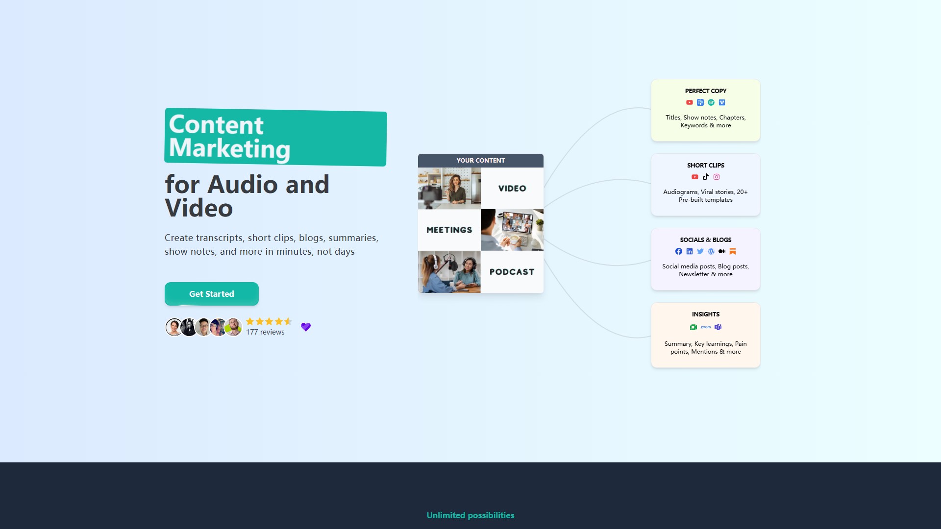941x529 pixels.
Task: Open the Short Clips card heading
Action: (x=706, y=166)
